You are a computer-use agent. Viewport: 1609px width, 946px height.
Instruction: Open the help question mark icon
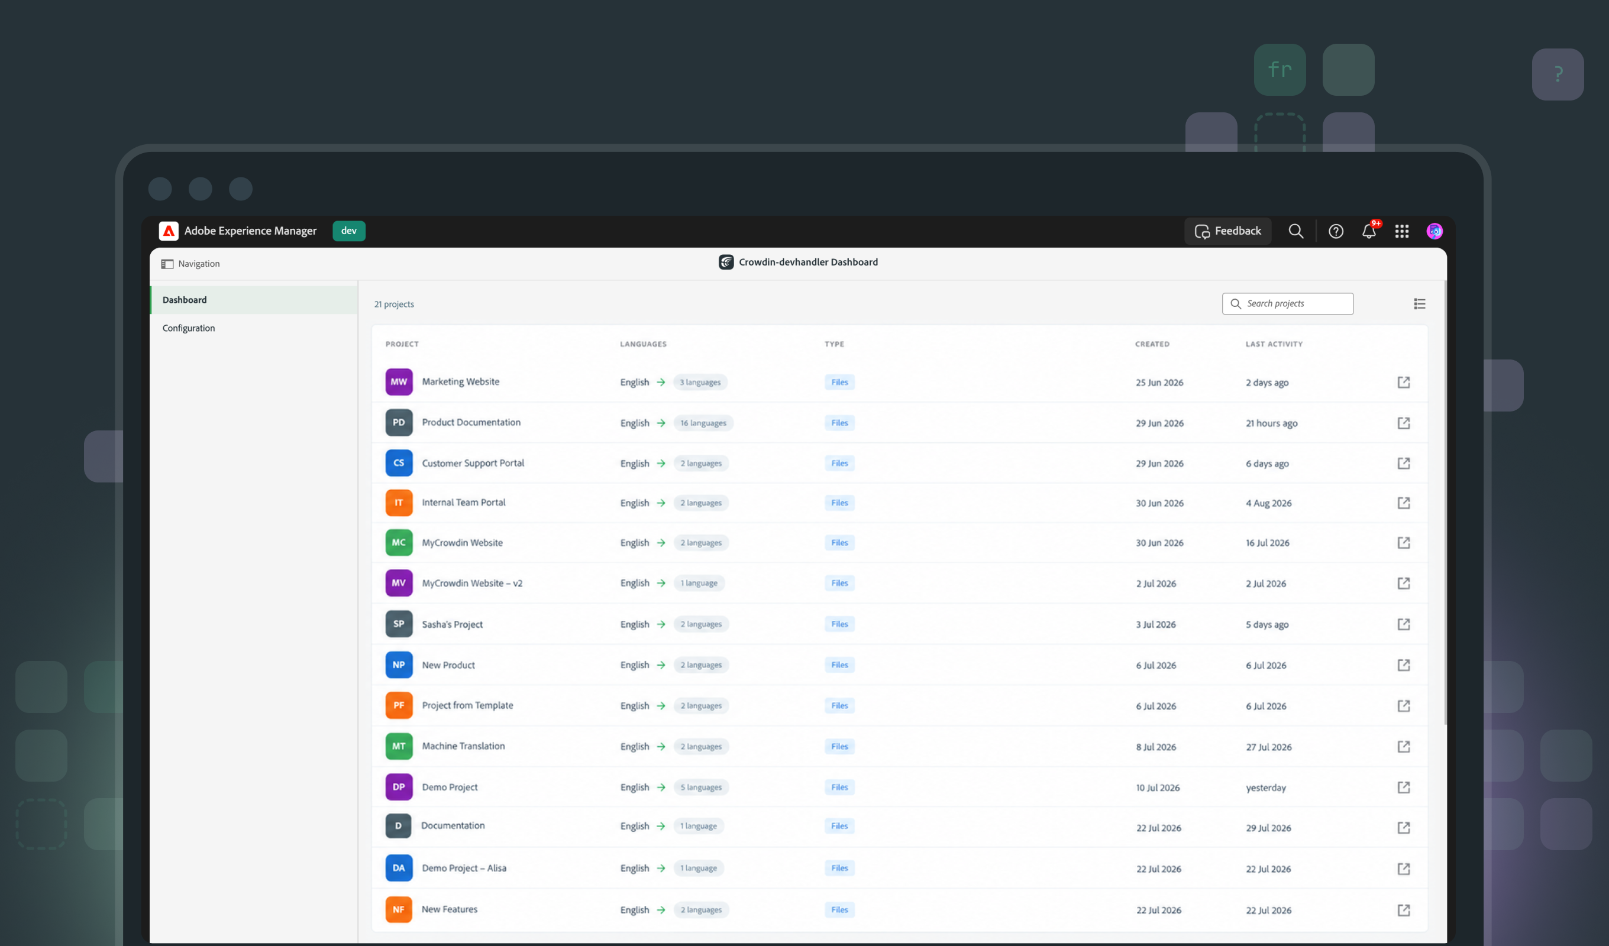(1336, 231)
